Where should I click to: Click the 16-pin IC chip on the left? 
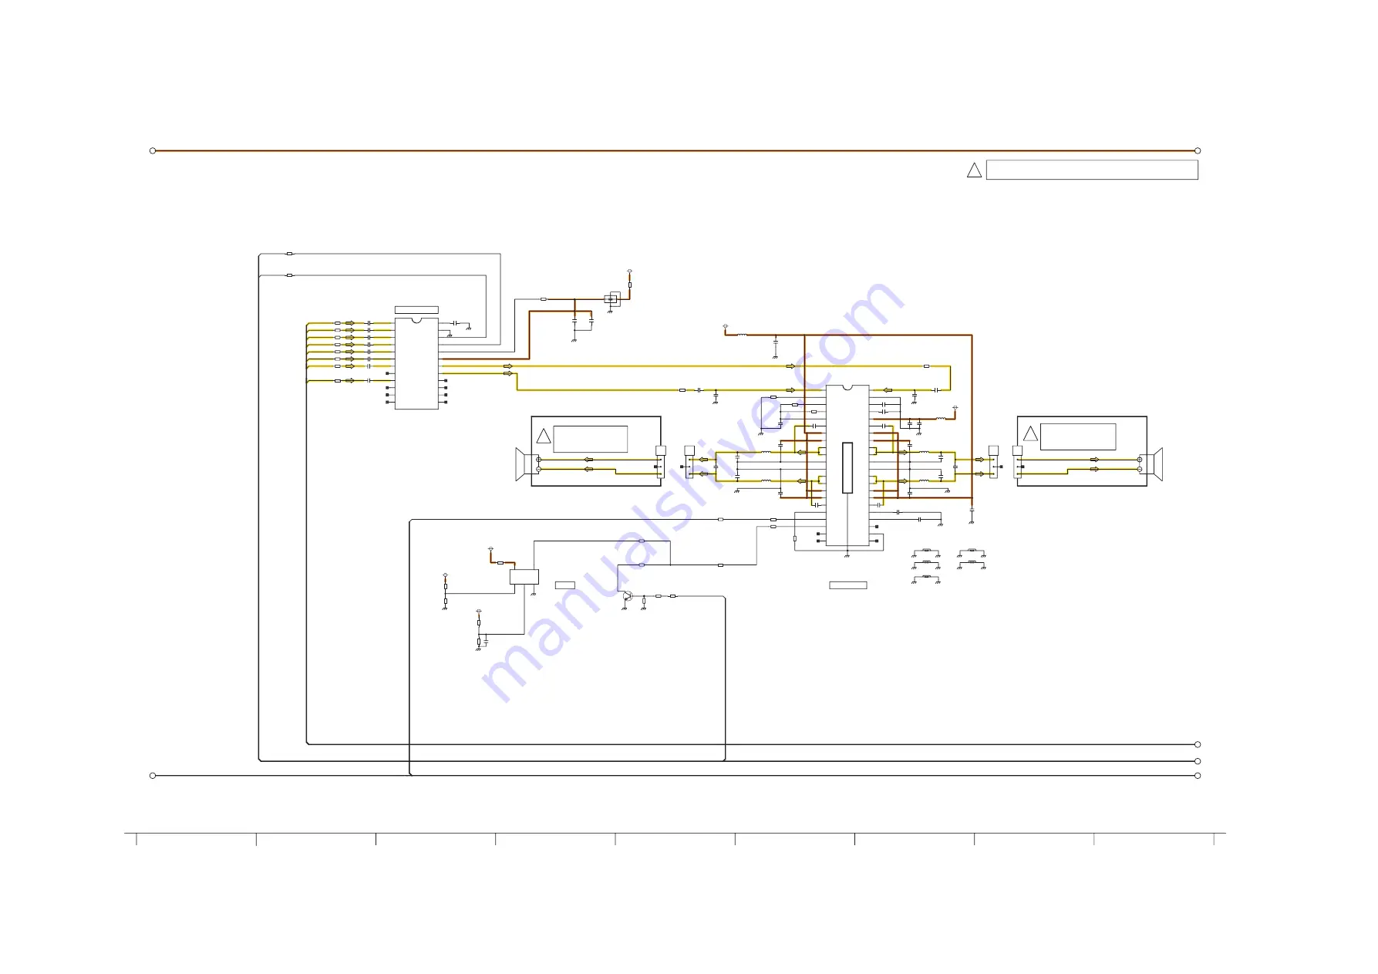tap(416, 363)
